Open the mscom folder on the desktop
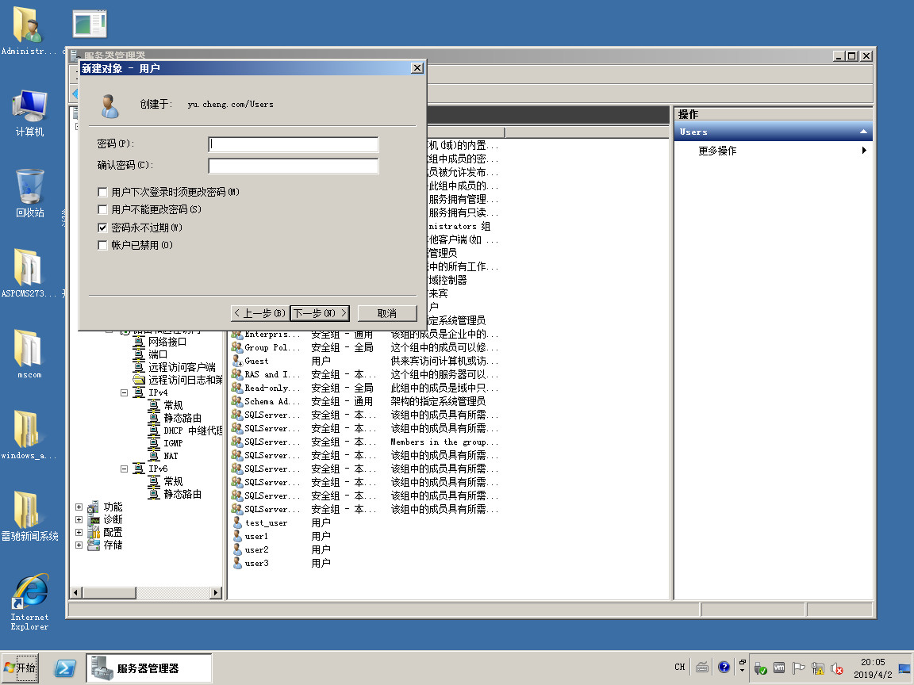The width and height of the screenshot is (914, 685). [x=29, y=349]
